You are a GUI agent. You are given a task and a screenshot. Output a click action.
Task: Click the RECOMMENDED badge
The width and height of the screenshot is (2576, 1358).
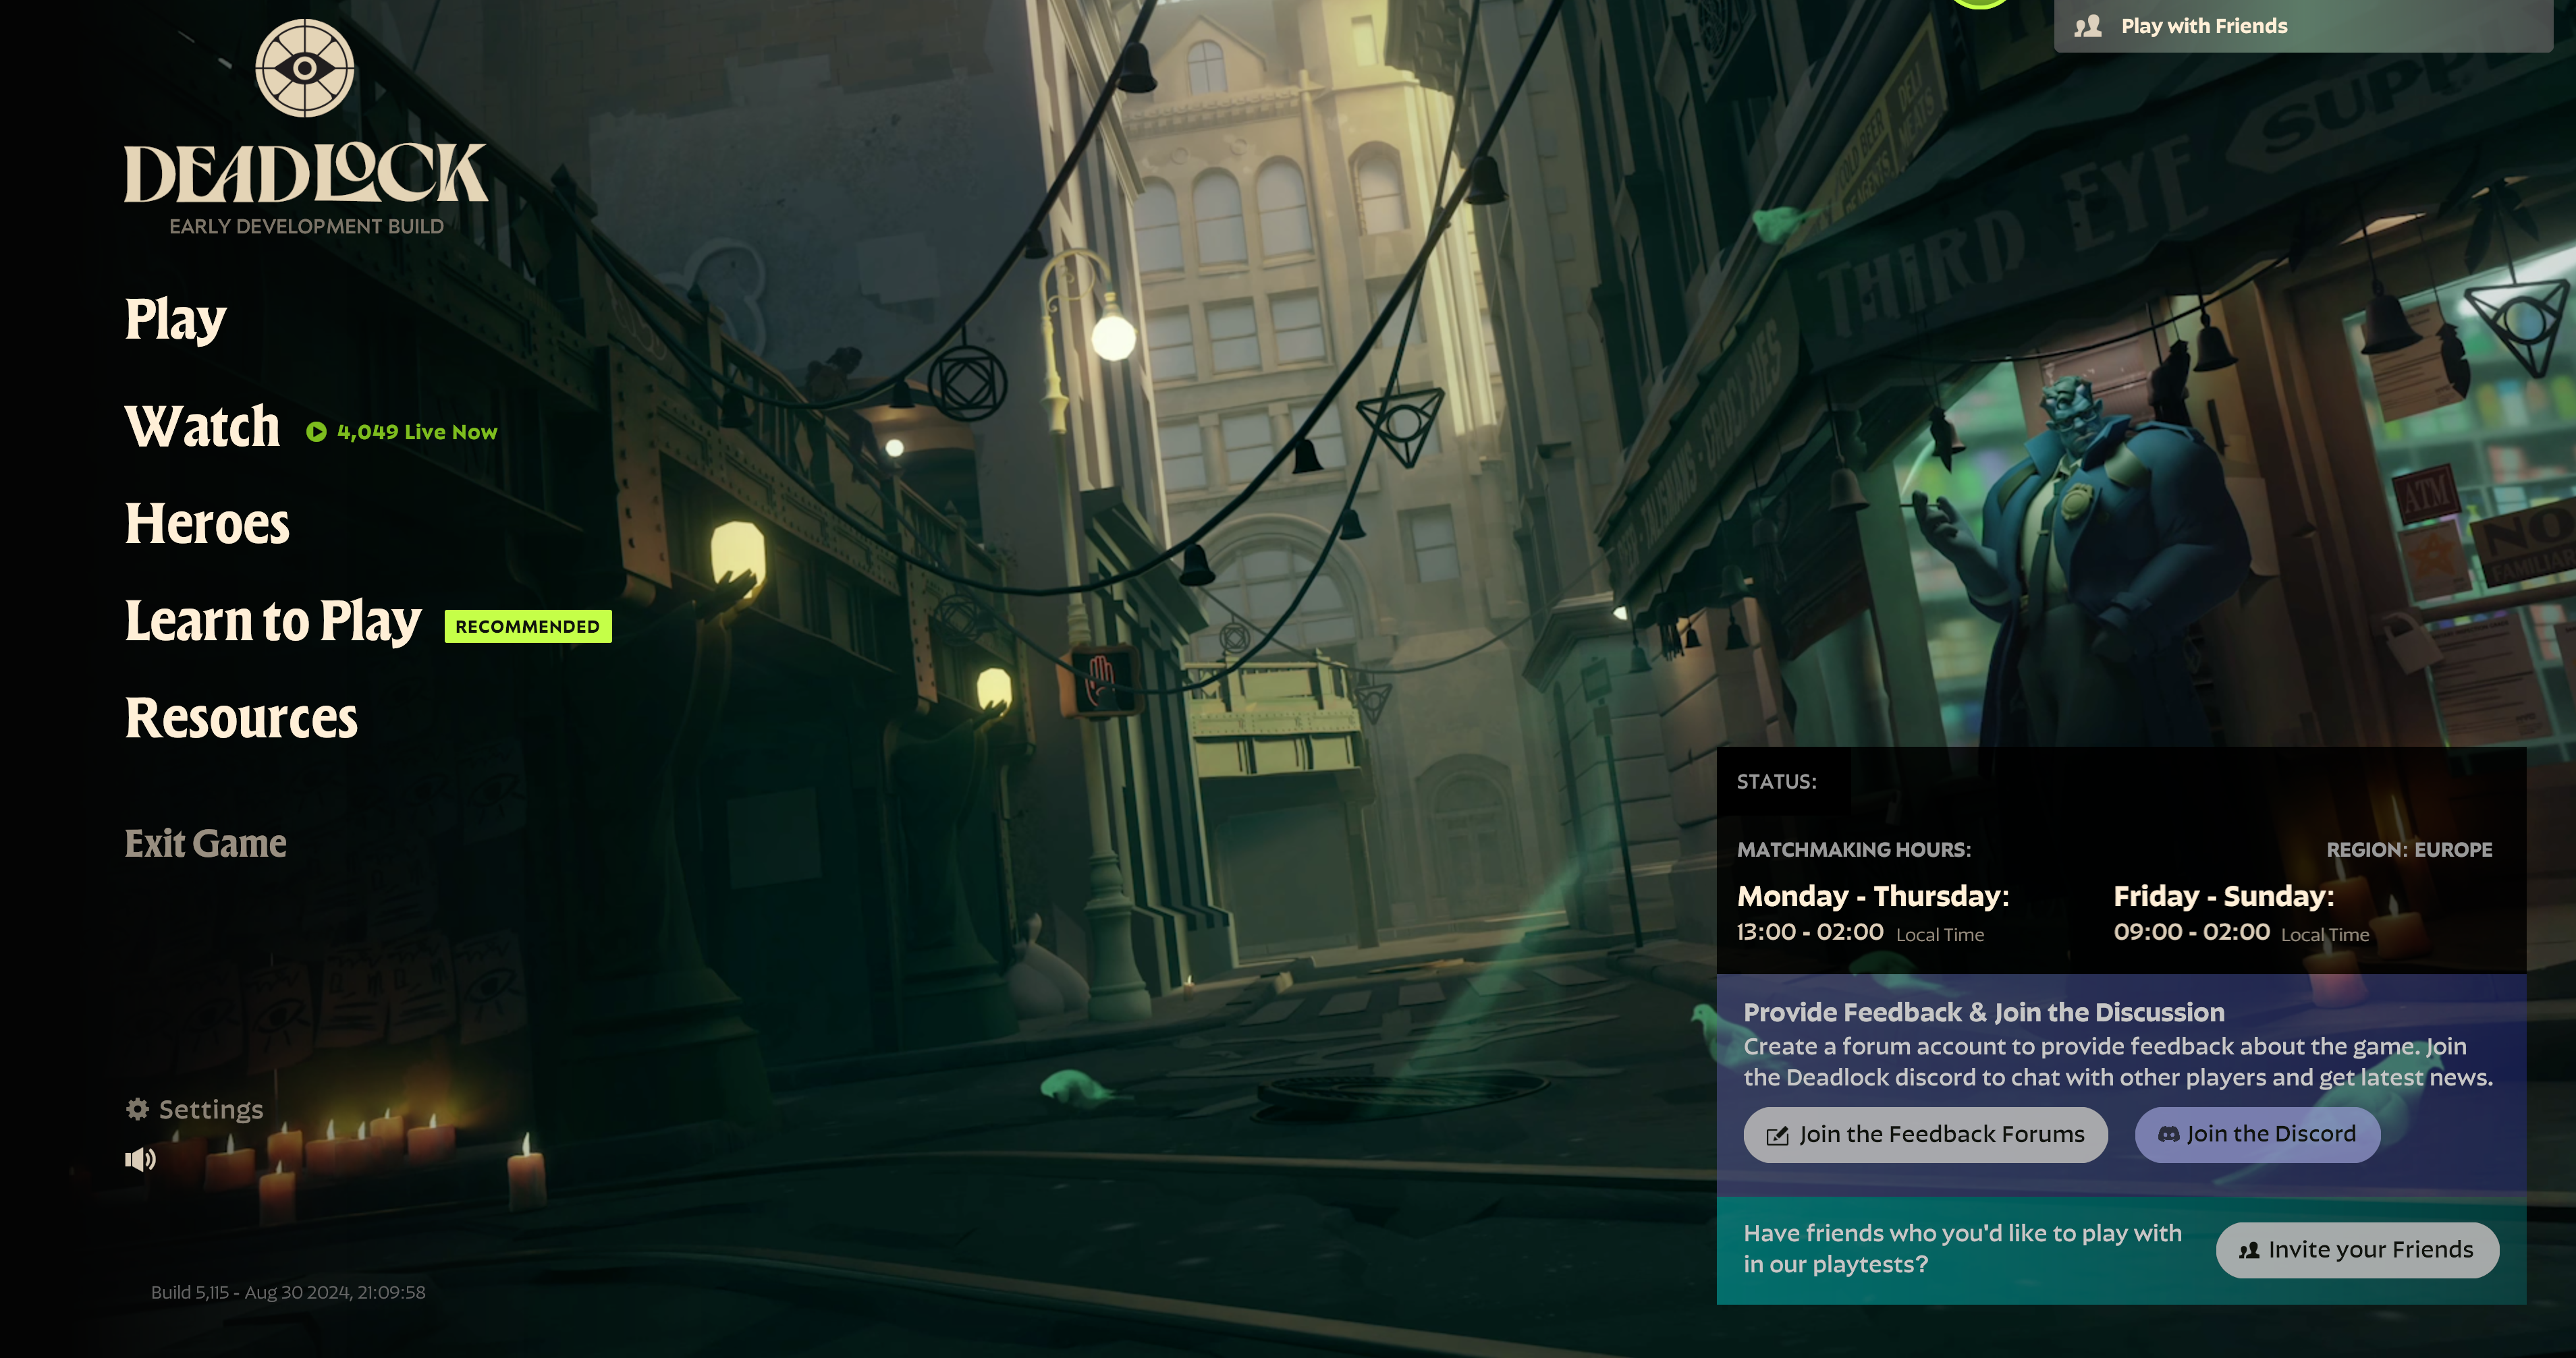coord(528,627)
